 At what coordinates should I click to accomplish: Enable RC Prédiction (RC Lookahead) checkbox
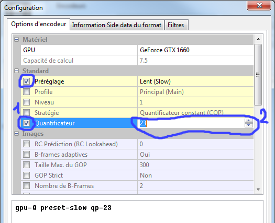(x=27, y=144)
